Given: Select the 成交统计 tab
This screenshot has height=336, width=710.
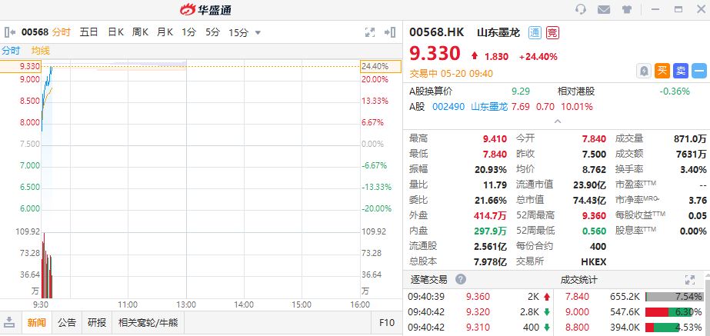Looking at the screenshot, I should tap(578, 279).
